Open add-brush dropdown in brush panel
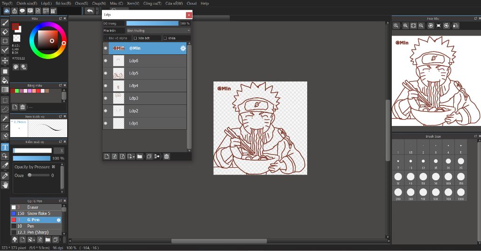This screenshot has width=481, height=251. pos(31,240)
